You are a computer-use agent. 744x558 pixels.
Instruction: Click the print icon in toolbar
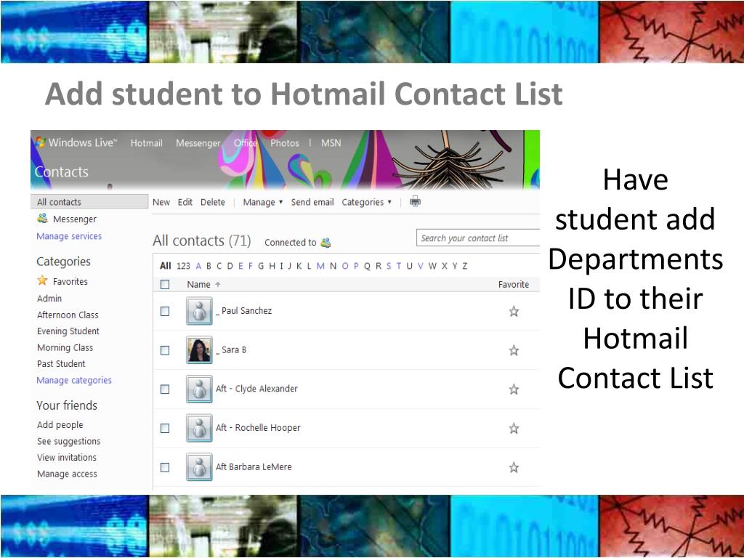(415, 202)
